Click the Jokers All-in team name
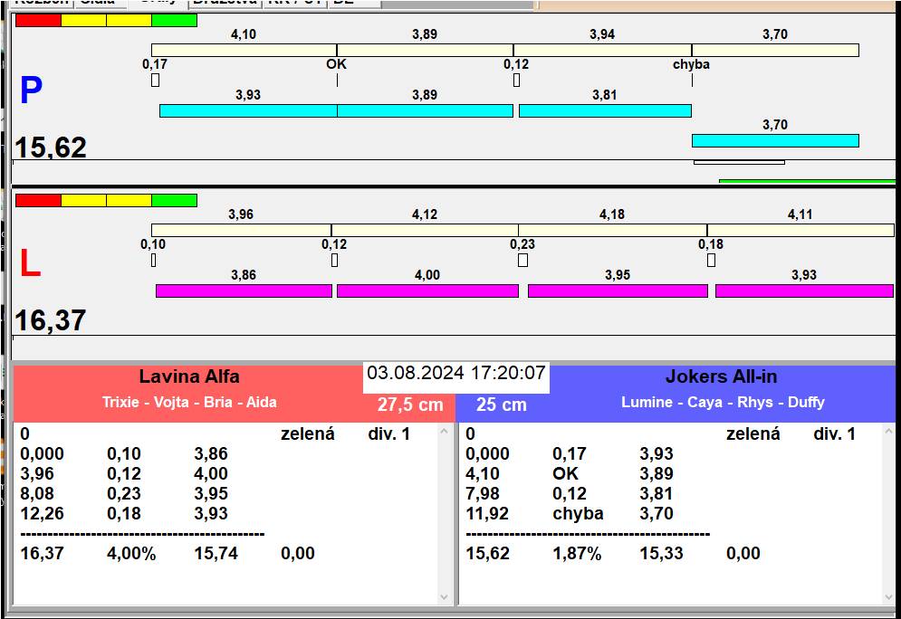The width and height of the screenshot is (901, 619). tap(721, 376)
